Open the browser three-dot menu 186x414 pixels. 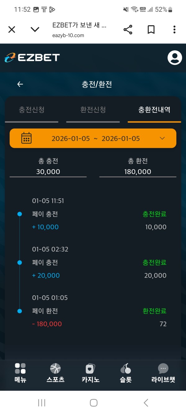tap(174, 30)
